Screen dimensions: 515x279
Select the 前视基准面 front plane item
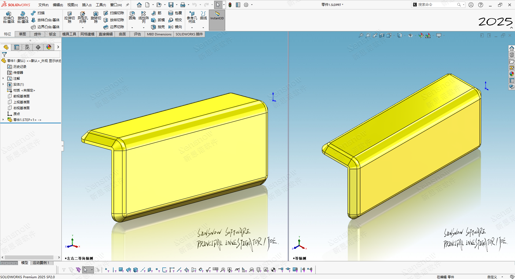click(21, 96)
